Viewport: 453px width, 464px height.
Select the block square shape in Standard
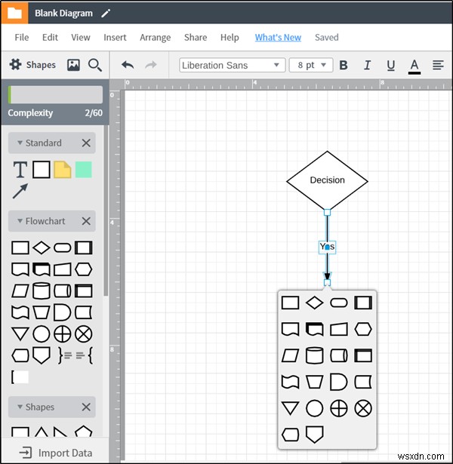[x=42, y=170]
